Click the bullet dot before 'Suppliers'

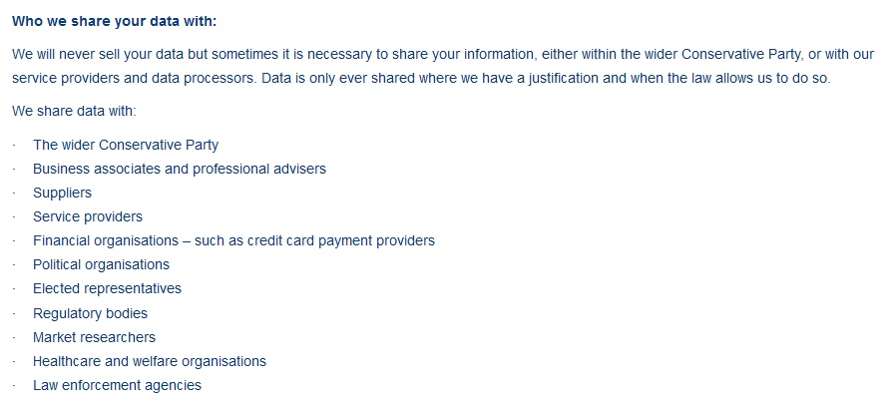pos(14,194)
